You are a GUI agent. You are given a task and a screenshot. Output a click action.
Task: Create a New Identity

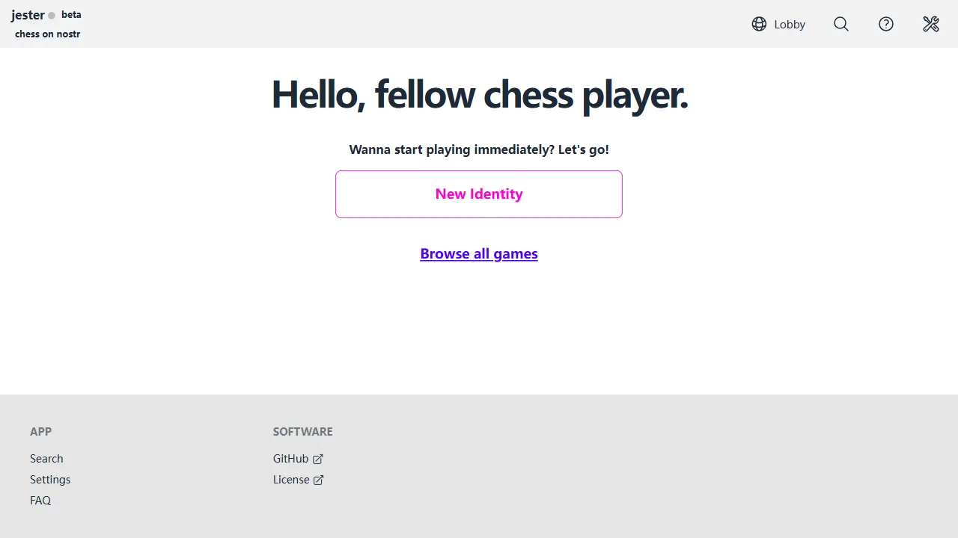point(479,194)
